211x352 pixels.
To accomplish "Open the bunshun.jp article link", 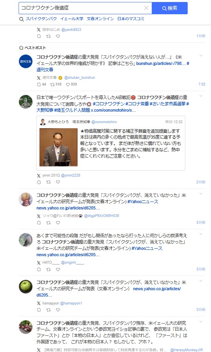I will coord(161,63).
